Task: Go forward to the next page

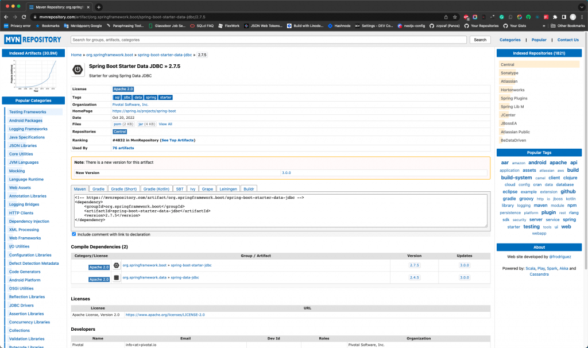Action: pos(15,17)
